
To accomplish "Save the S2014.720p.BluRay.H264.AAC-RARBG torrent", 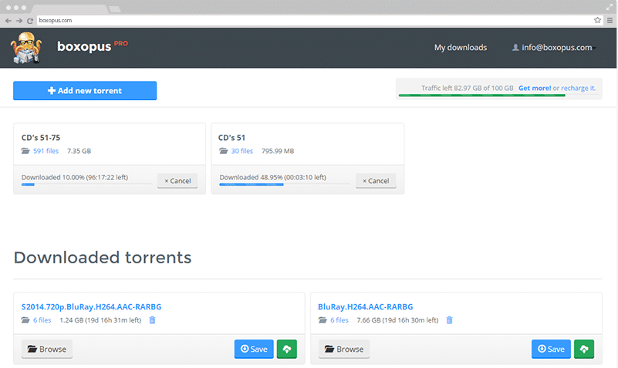I will pos(254,349).
